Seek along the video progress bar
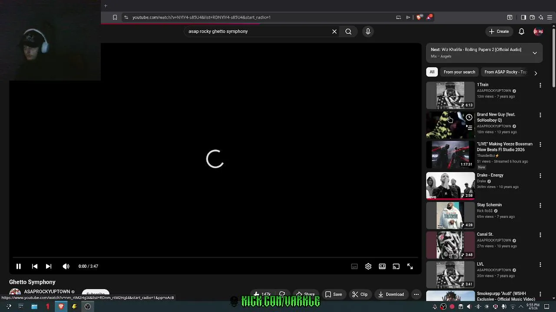This screenshot has width=556, height=312. pos(215,257)
